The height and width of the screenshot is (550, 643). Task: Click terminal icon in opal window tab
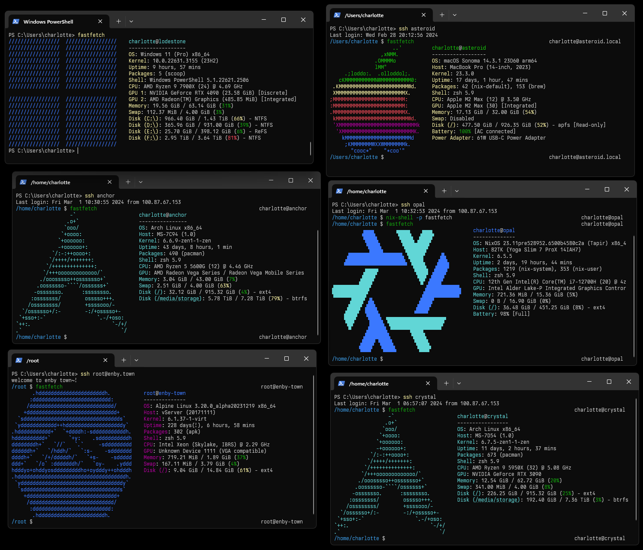(339, 191)
